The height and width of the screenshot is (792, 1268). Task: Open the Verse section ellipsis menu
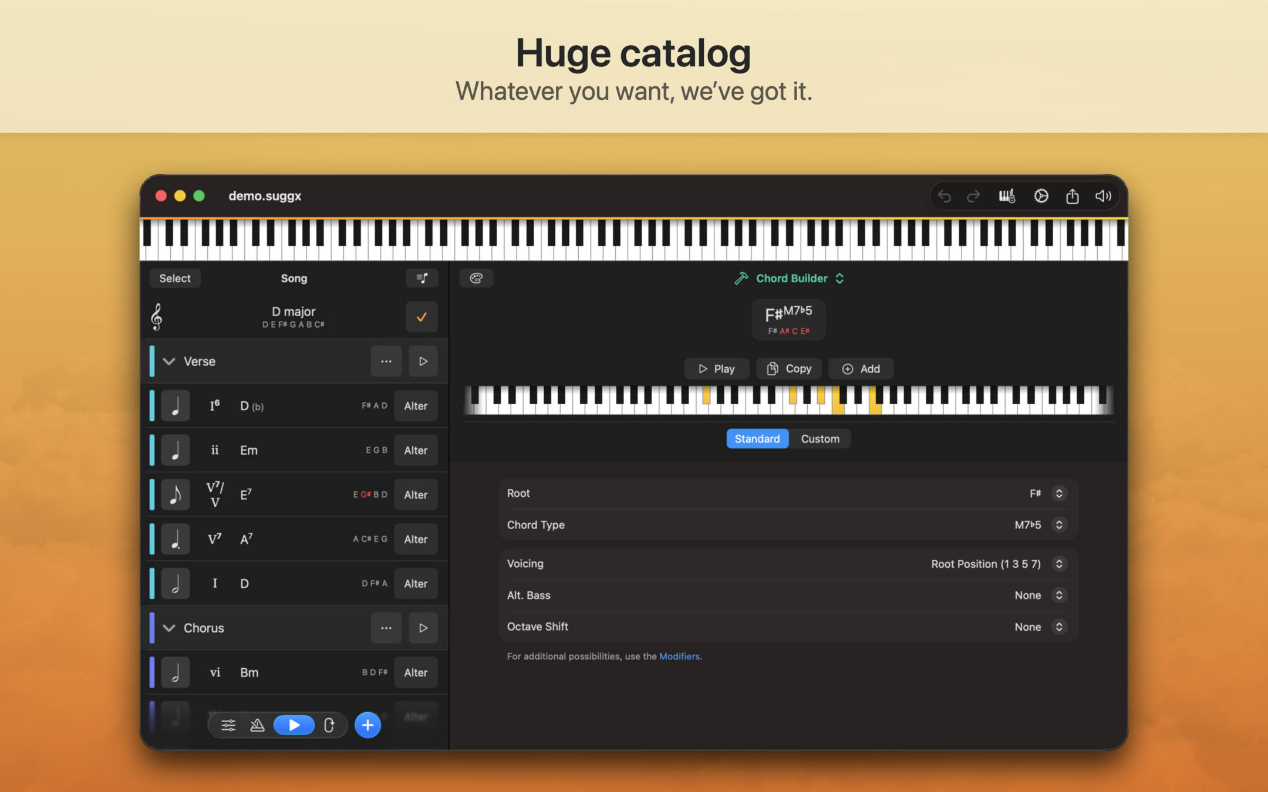coord(386,361)
